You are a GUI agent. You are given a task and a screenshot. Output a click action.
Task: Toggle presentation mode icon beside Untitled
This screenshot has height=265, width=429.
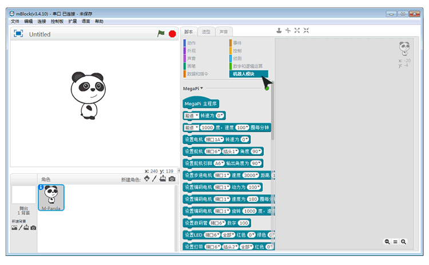18,34
